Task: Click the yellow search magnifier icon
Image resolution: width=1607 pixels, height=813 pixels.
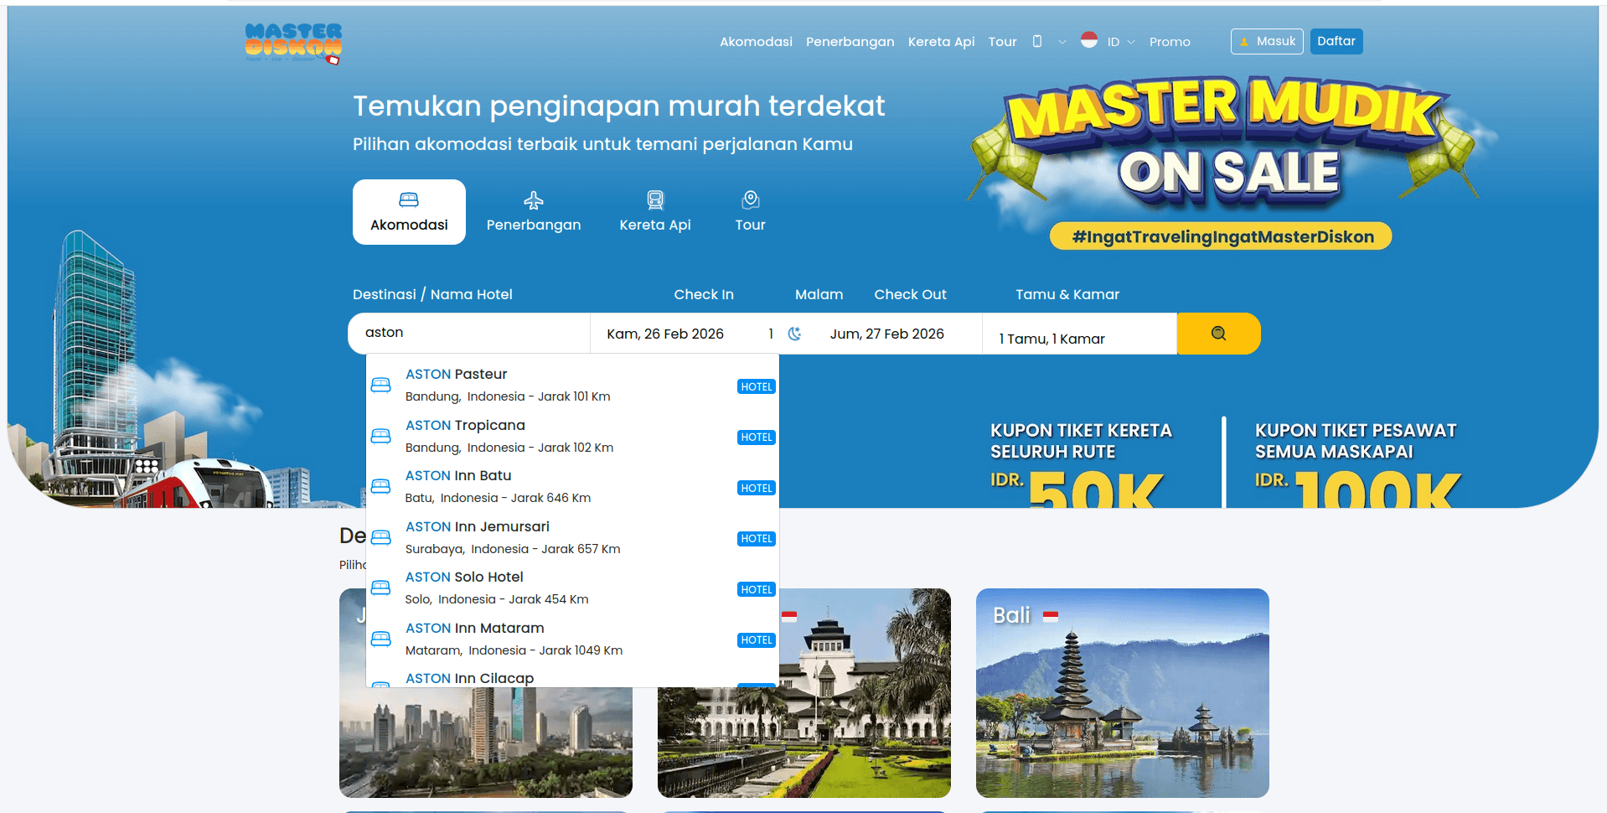Action: (1217, 333)
